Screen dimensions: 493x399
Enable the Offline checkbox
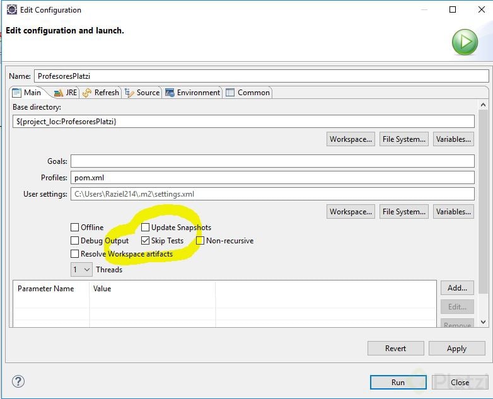click(x=75, y=227)
